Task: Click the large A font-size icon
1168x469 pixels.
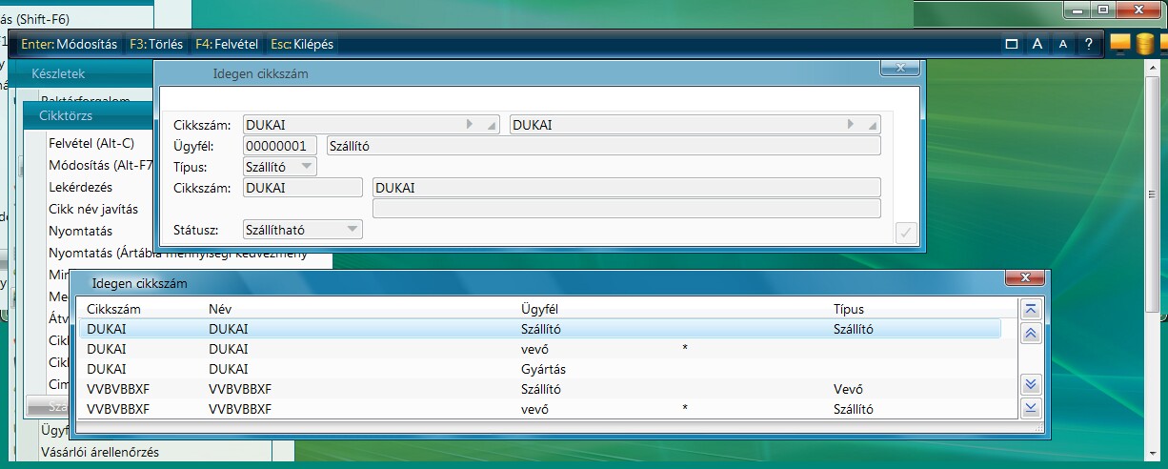Action: (1038, 44)
